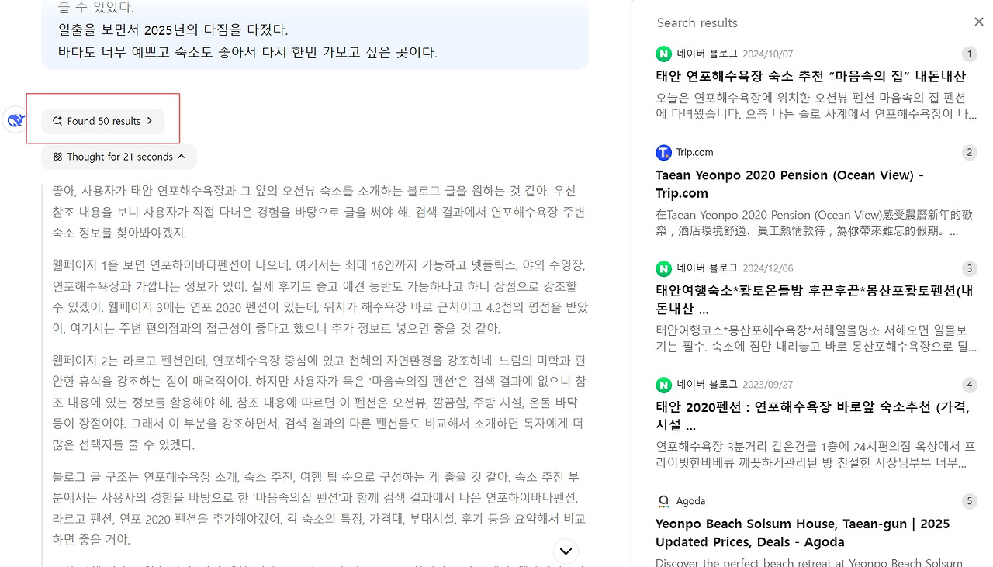This screenshot has width=993, height=567.
Task: Click the number 5 badge on Agoda result
Action: (969, 501)
